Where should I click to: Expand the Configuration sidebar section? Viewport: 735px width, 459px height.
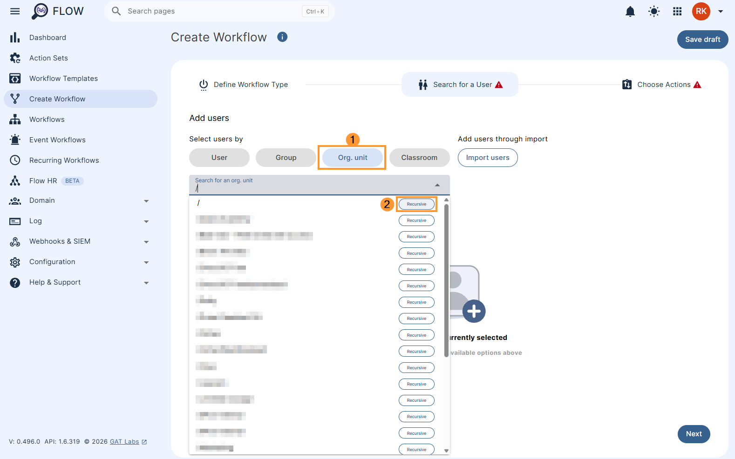point(146,262)
